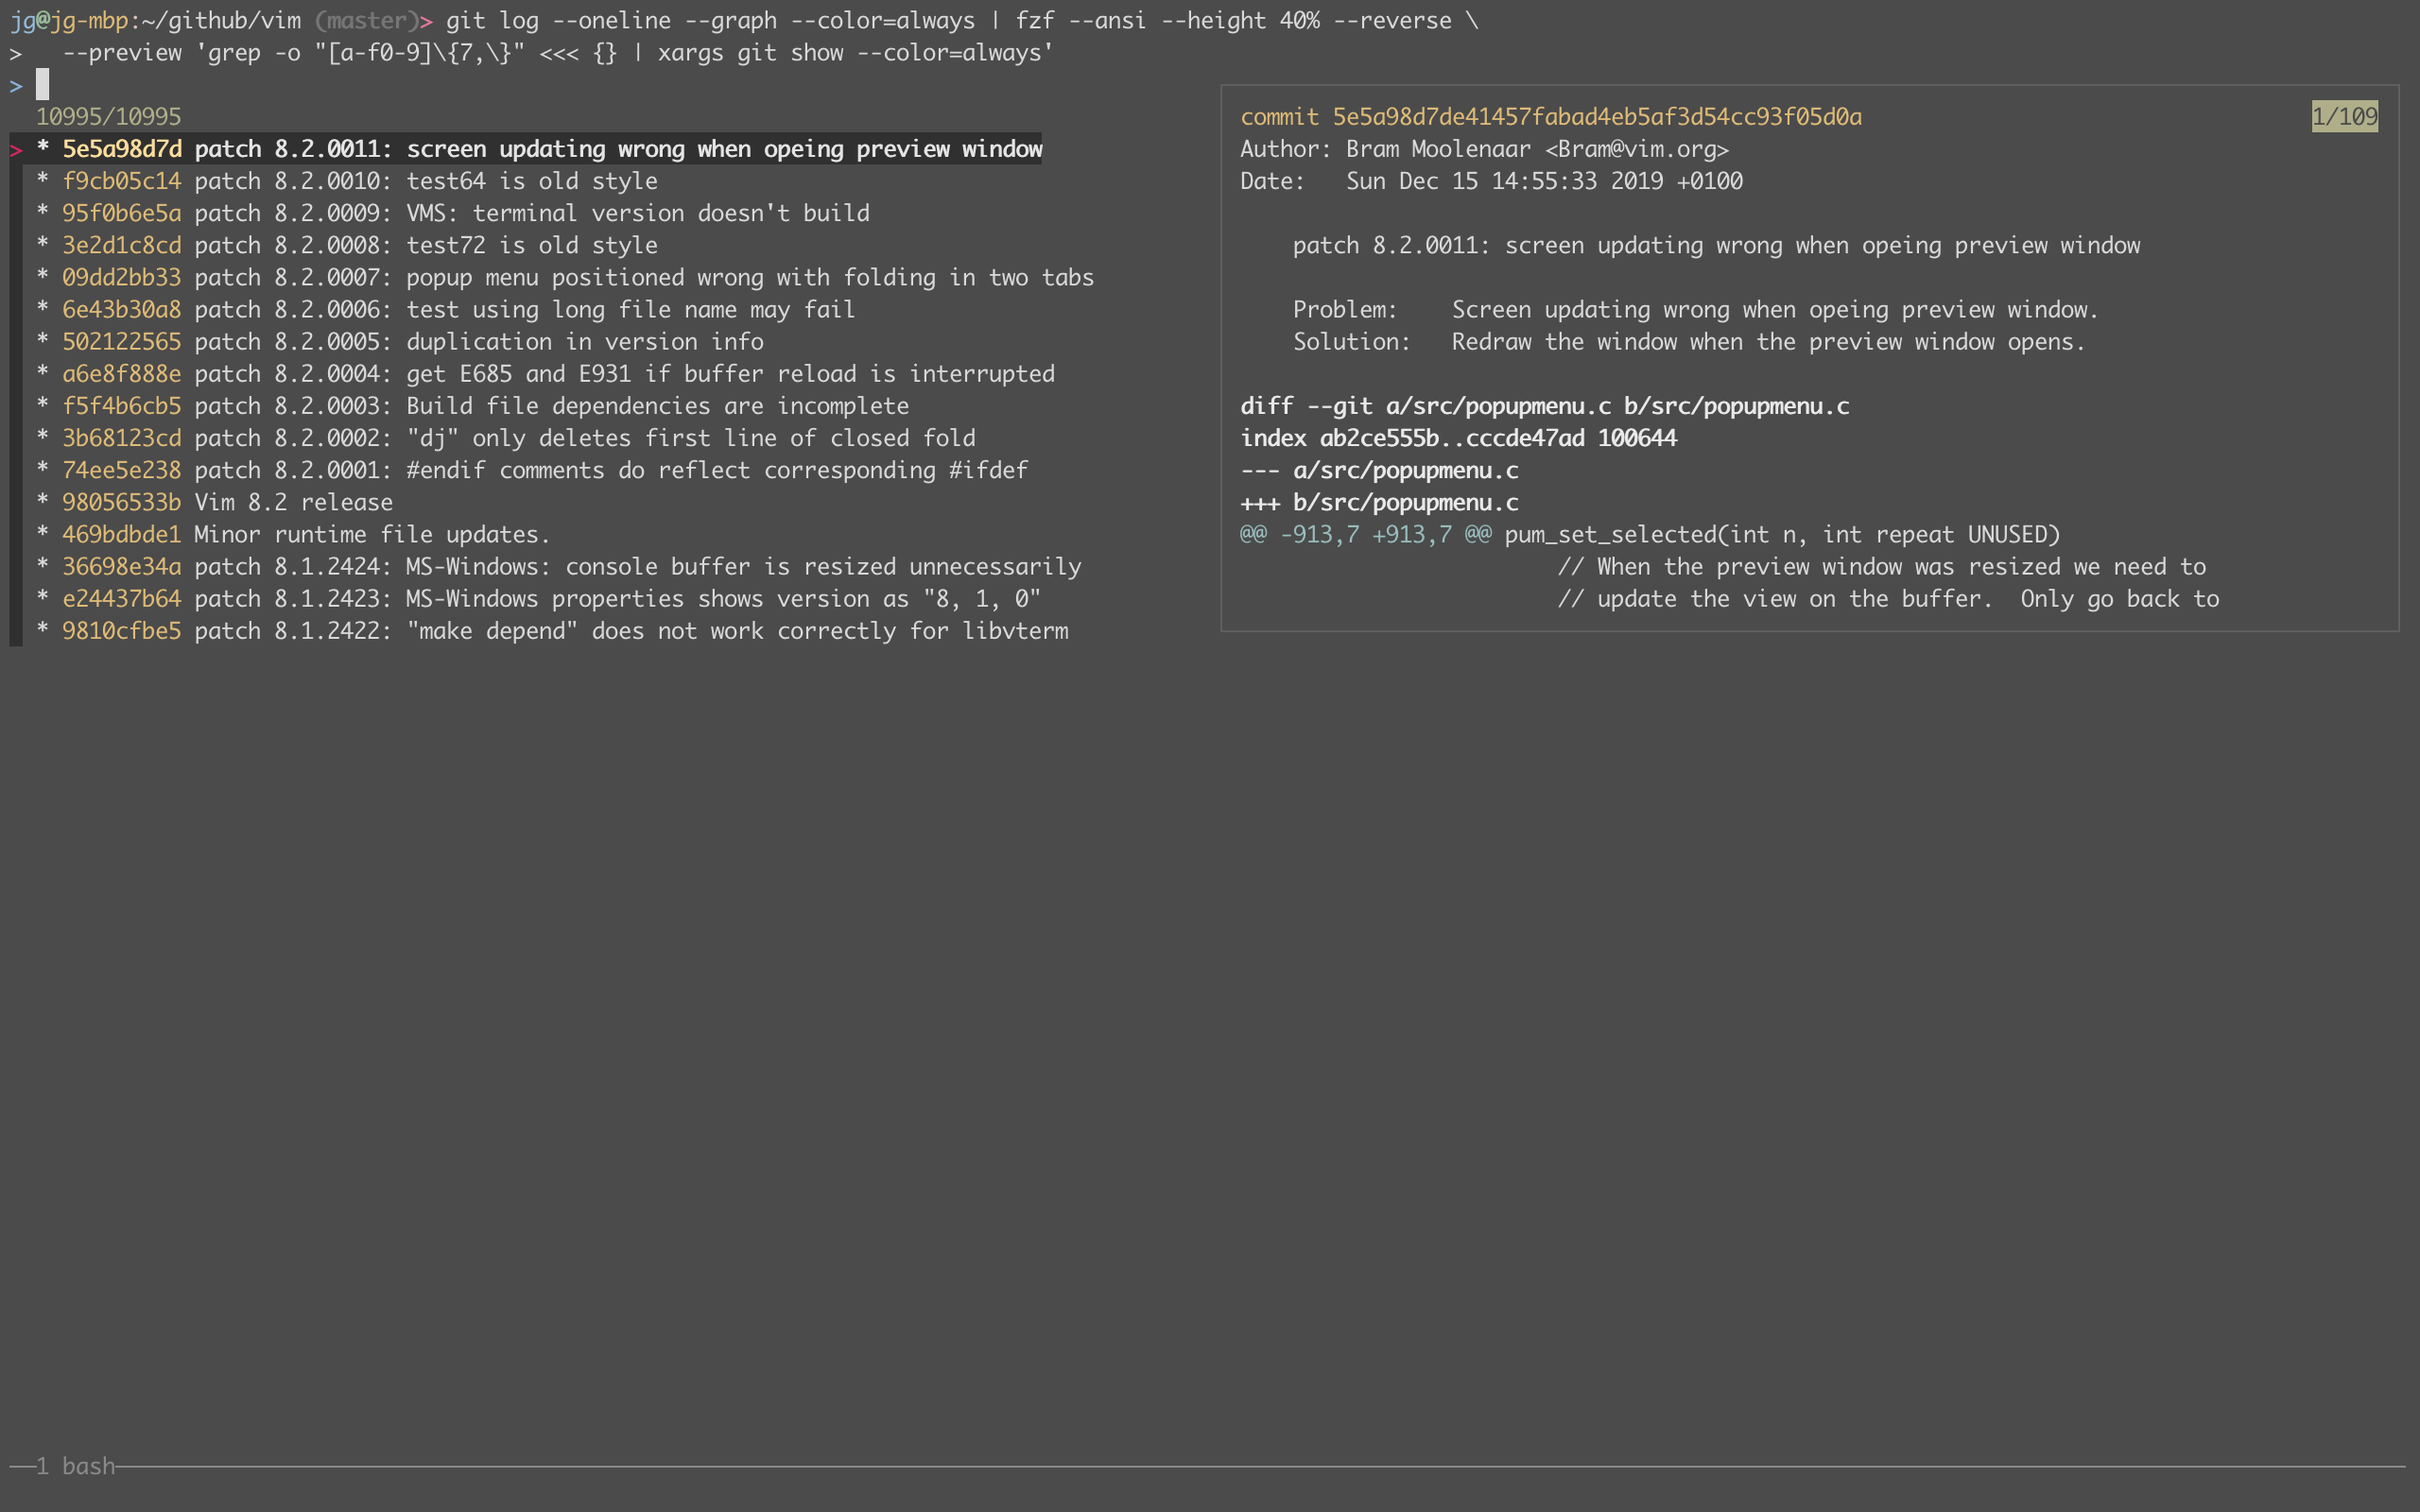This screenshot has height=1512, width=2420.
Task: Click the 1/109 preview page indicator
Action: click(x=2345, y=116)
